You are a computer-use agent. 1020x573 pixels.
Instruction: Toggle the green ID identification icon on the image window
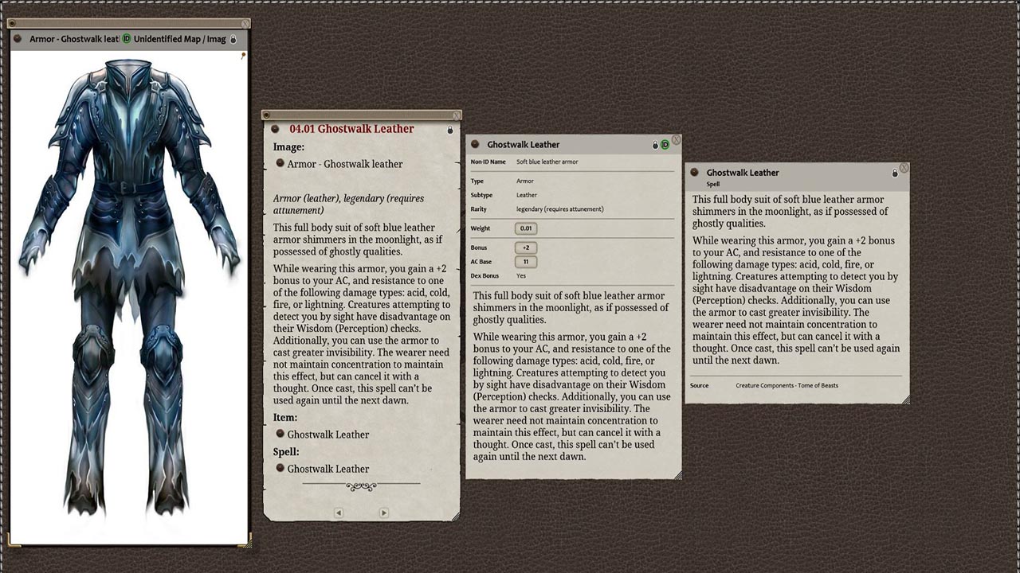pyautogui.click(x=125, y=37)
